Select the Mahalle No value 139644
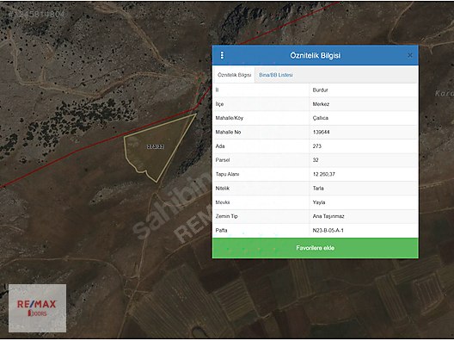The height and width of the screenshot is (341, 454). (321, 133)
